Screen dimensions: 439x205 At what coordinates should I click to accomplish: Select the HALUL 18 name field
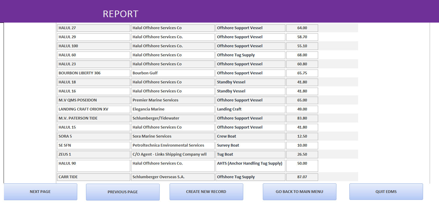point(94,82)
